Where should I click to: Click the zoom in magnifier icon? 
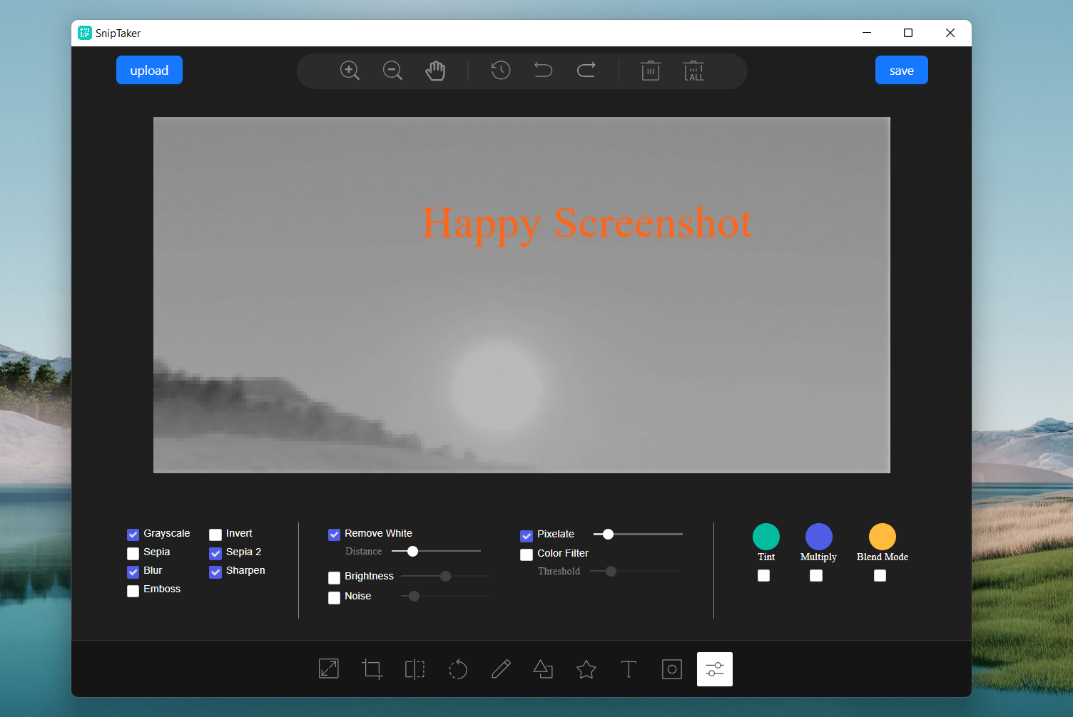(x=350, y=71)
